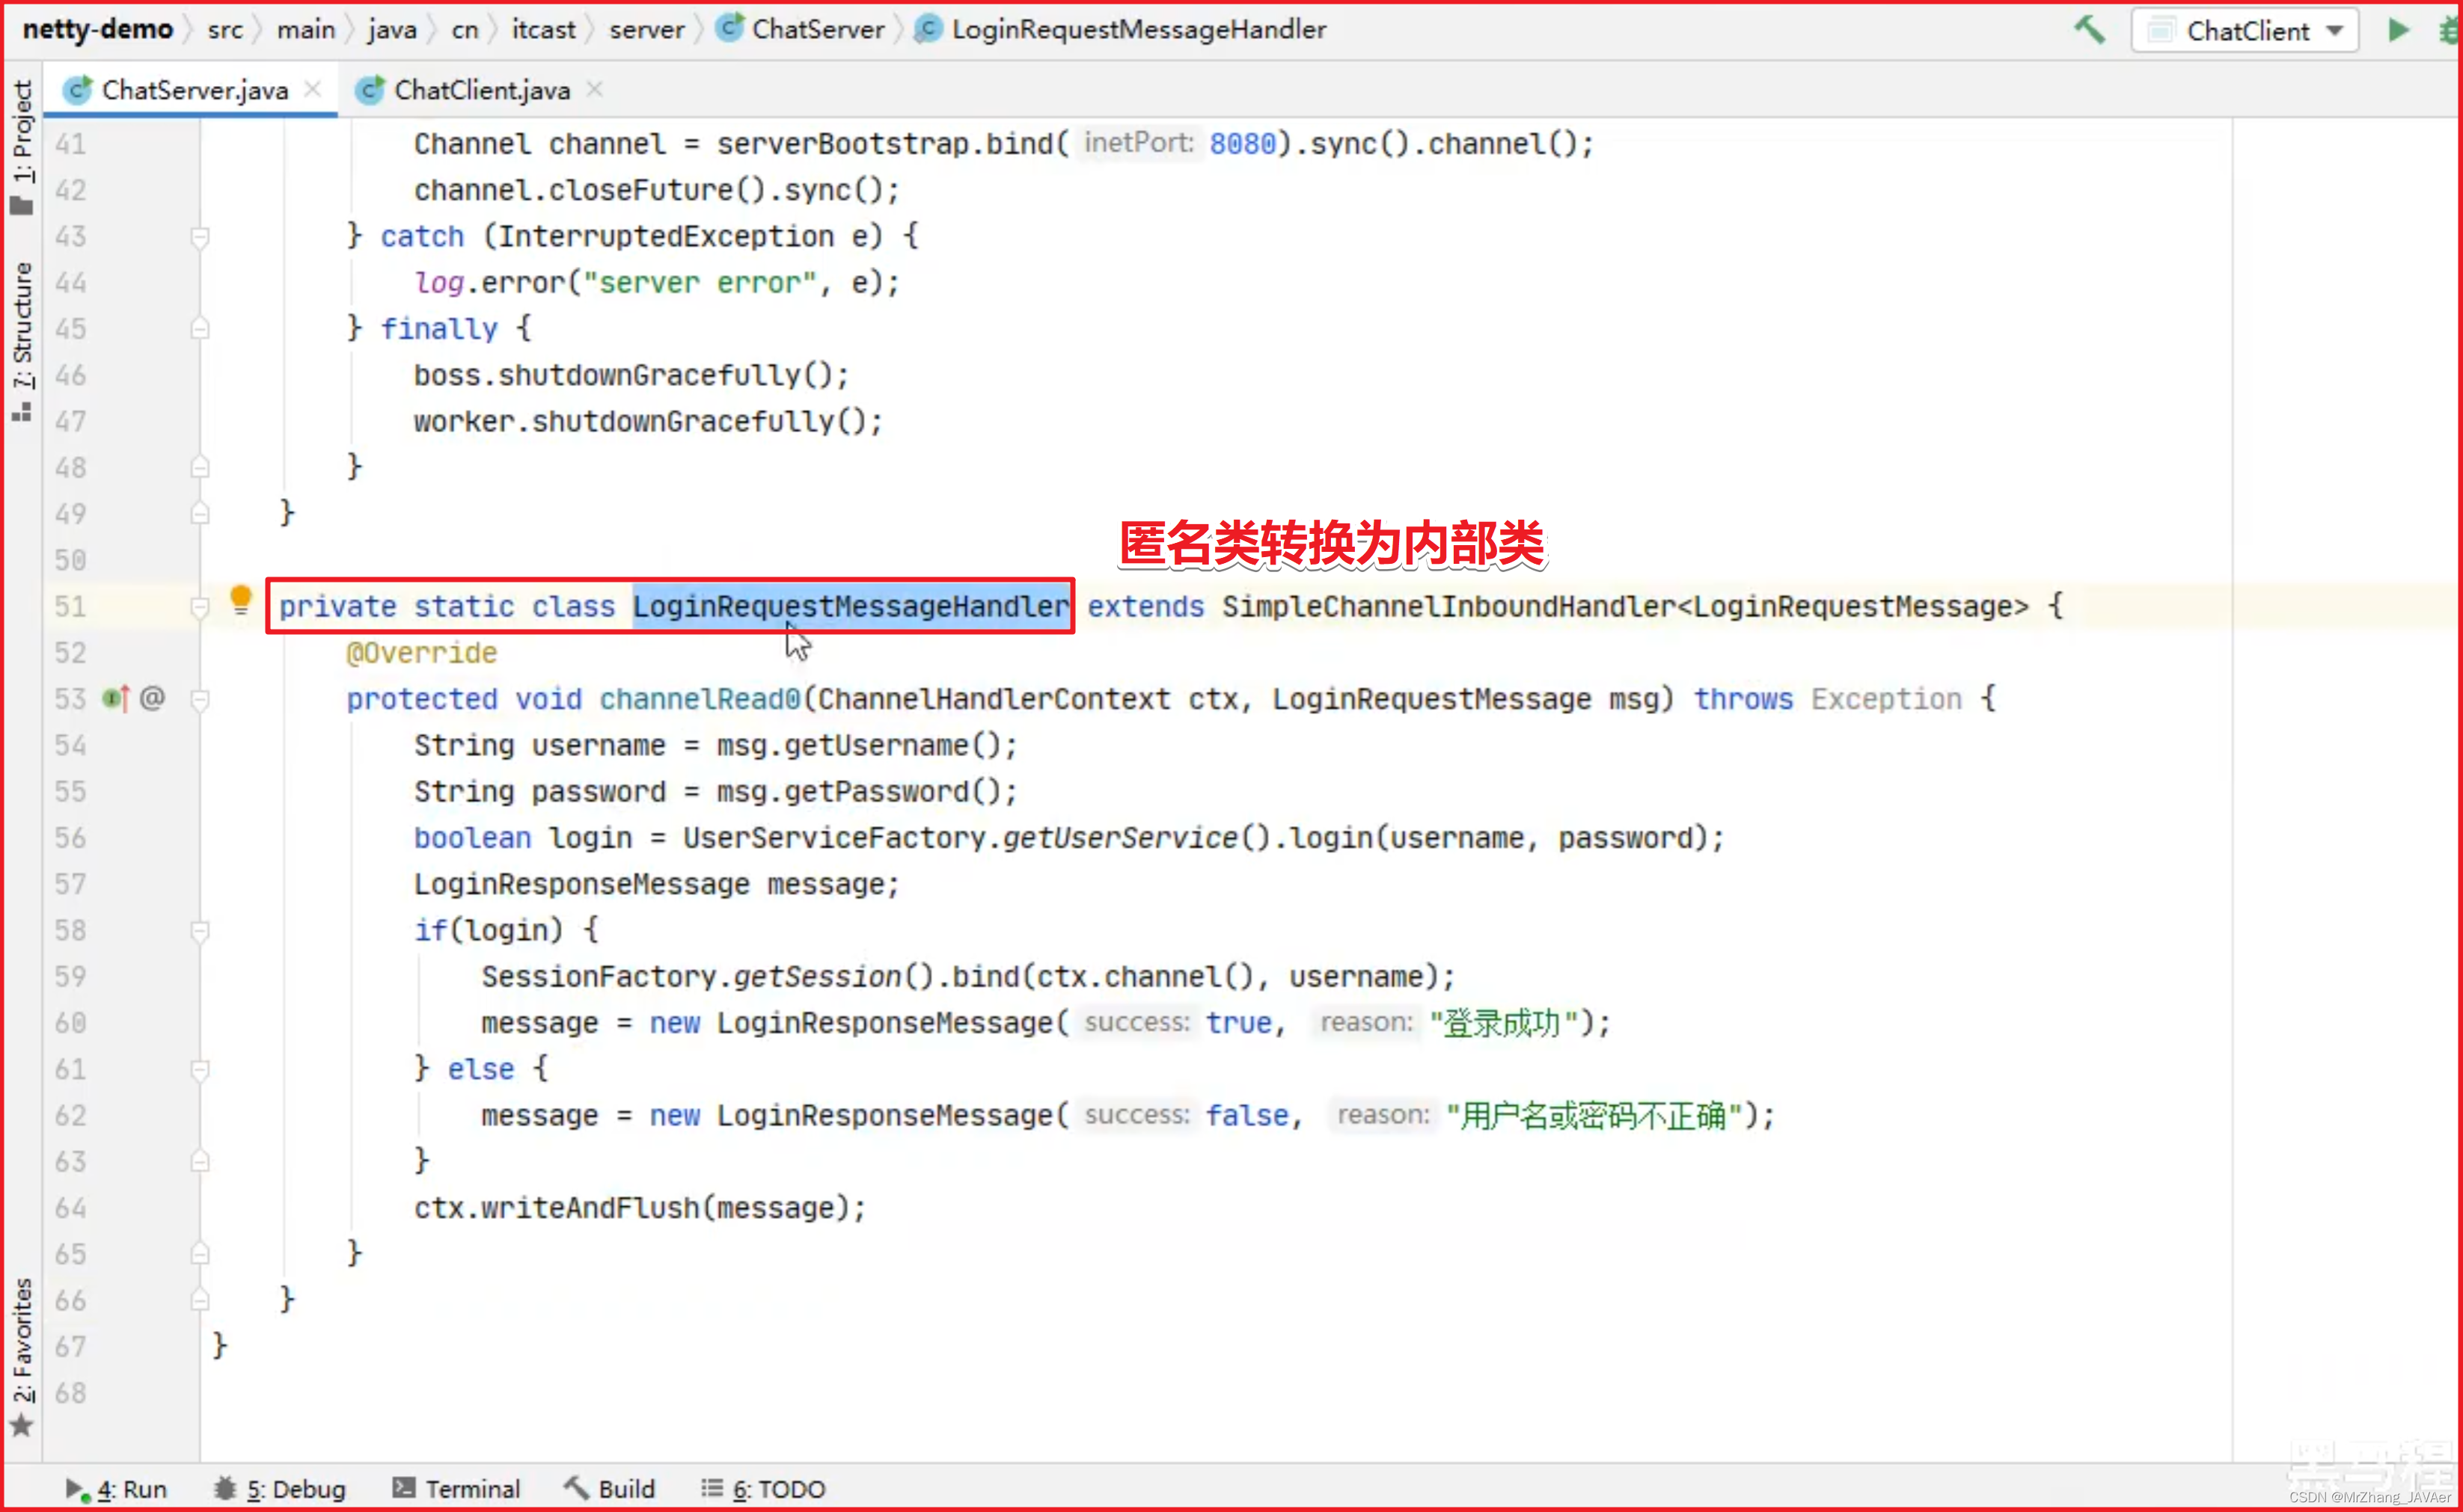The height and width of the screenshot is (1512, 2463).
Task: Click line number 57 in the gutter
Action: [70, 884]
